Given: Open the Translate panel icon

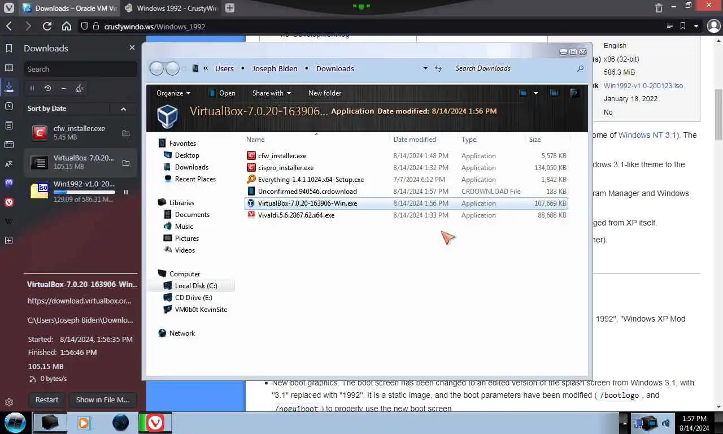Looking at the screenshot, I should click(x=9, y=164).
